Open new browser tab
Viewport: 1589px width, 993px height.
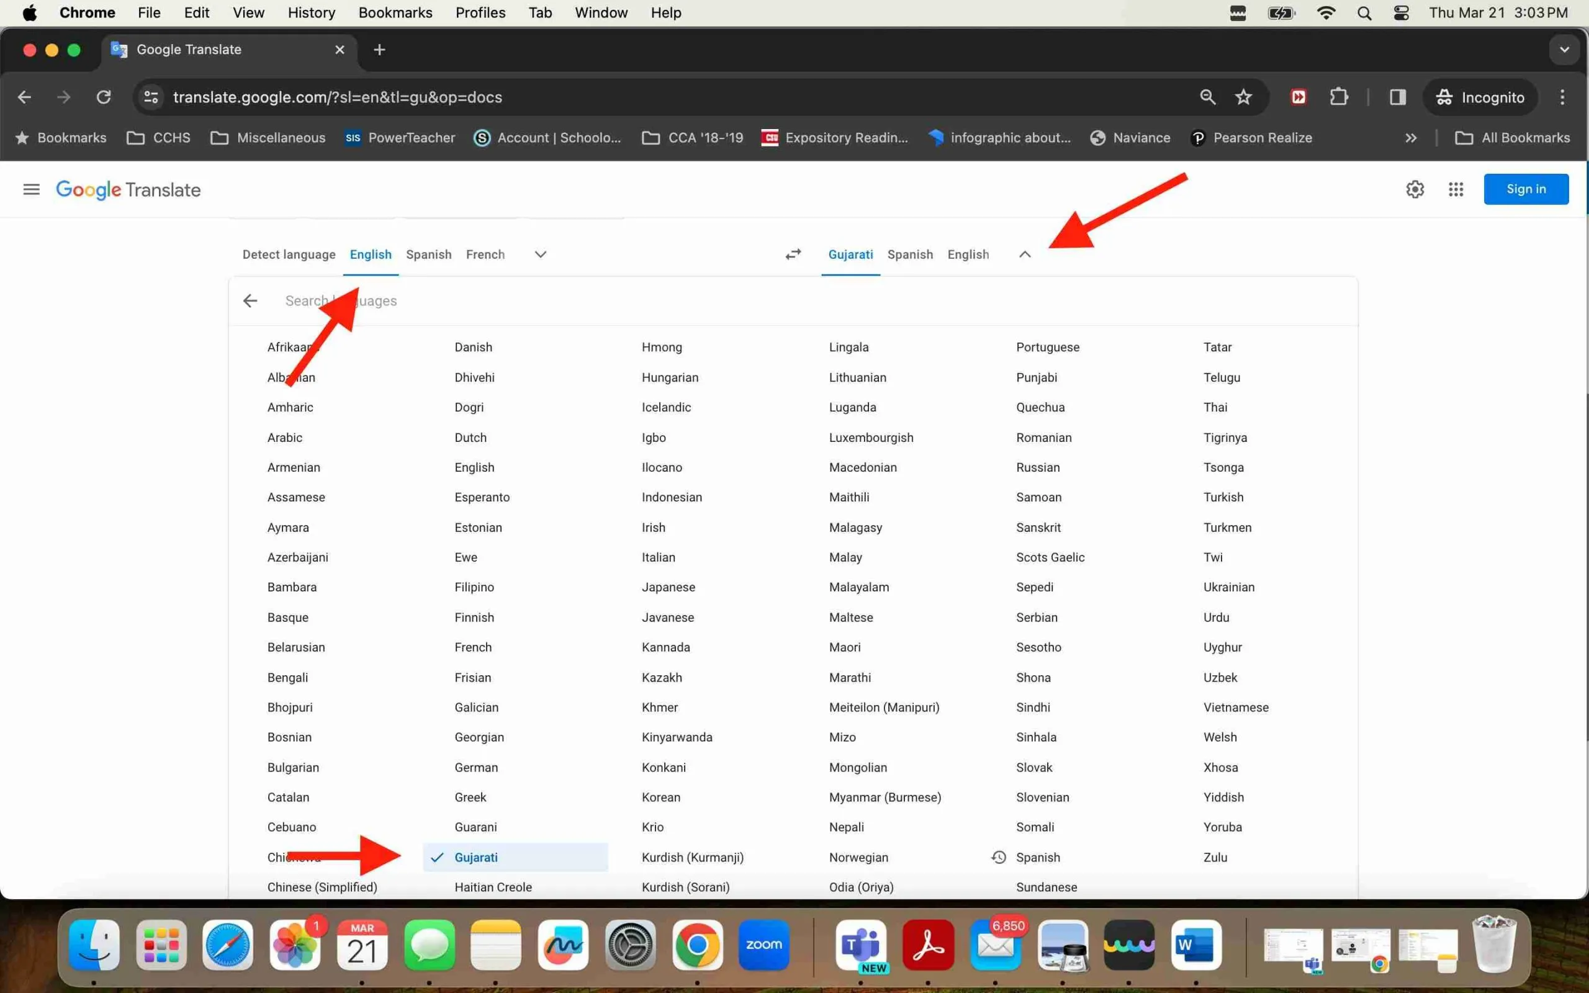click(379, 50)
